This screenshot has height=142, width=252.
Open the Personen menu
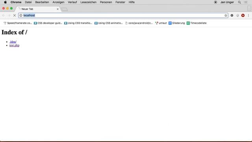[x=106, y=2]
